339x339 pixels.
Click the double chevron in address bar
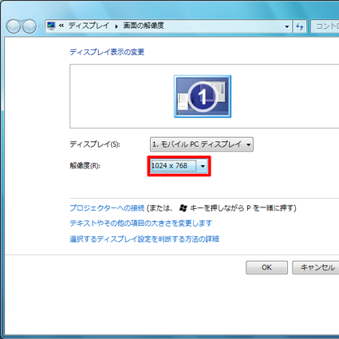click(61, 26)
